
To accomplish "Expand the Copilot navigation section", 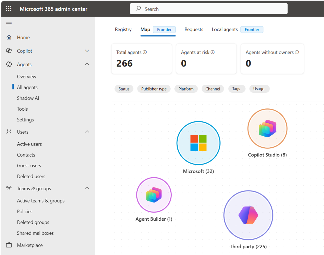I will coord(87,51).
